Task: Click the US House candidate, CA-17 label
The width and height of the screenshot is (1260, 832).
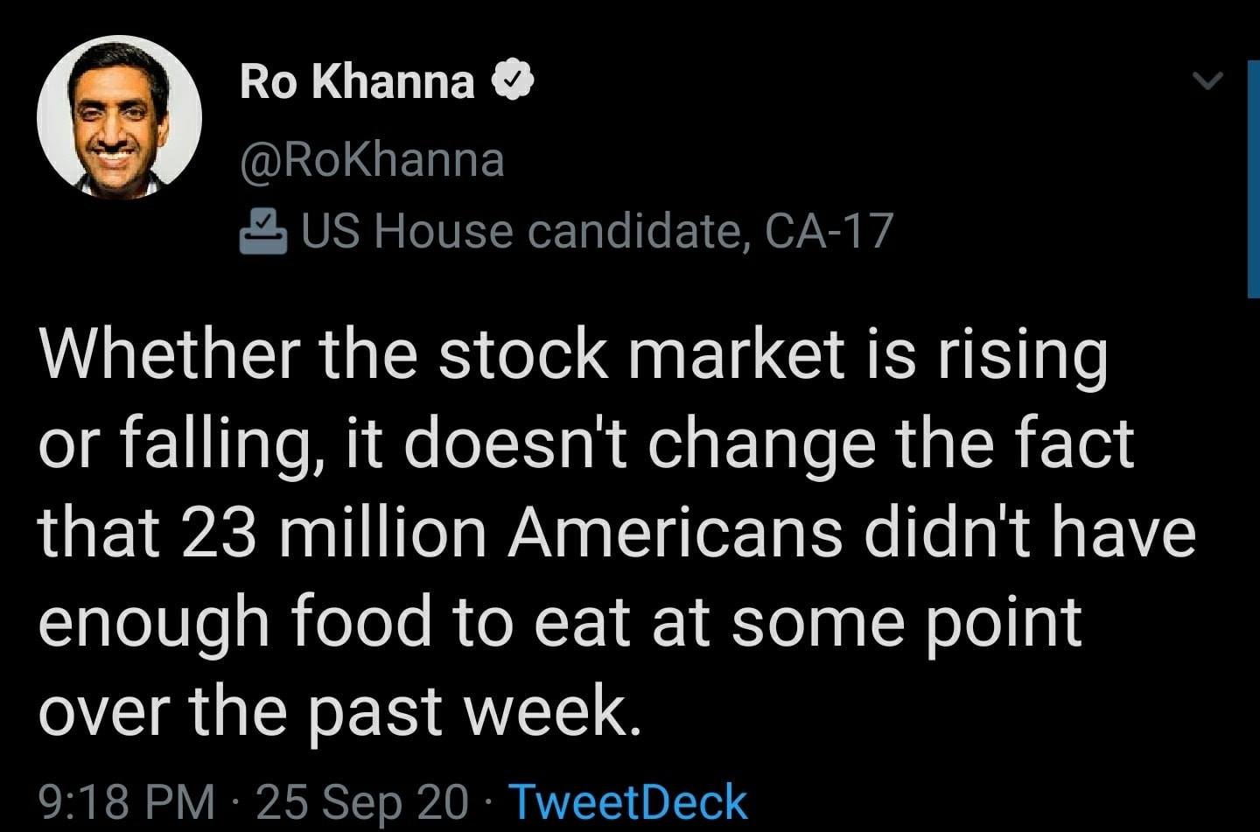Action: 595,230
